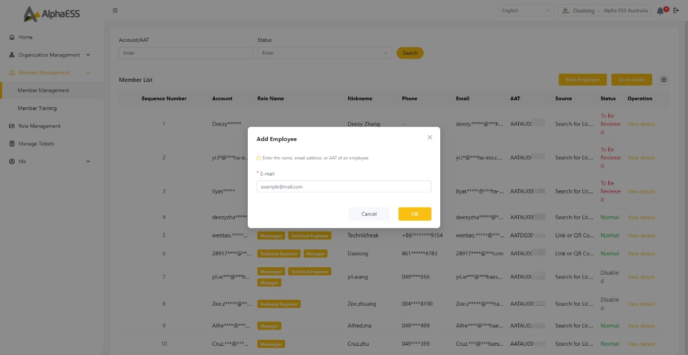Viewport: 688px width, 355px height.
Task: Cancel the Add Employee dialog
Action: pos(369,214)
